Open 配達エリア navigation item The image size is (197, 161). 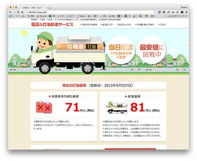click(x=107, y=25)
